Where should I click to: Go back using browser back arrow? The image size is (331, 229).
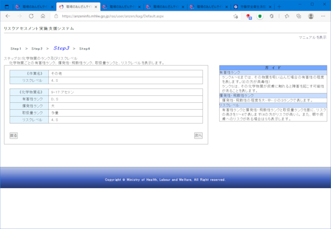8,16
